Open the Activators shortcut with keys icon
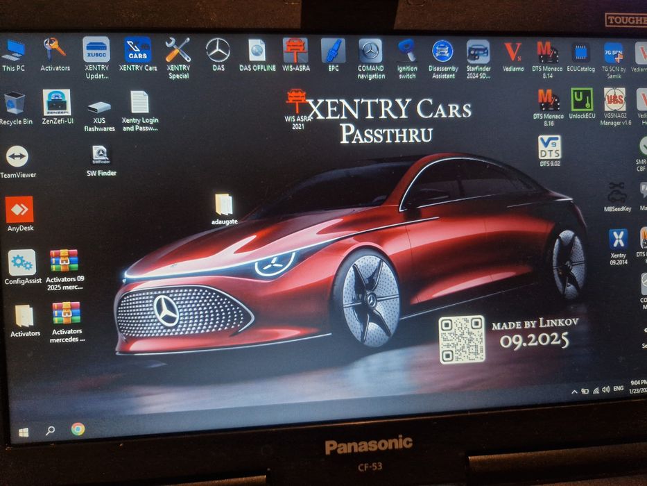The height and width of the screenshot is (486, 647). click(55, 55)
